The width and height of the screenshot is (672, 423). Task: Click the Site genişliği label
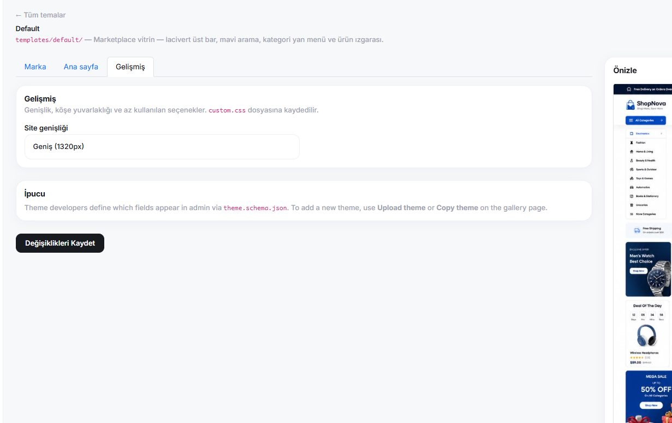[x=46, y=128]
